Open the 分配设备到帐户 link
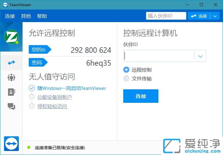Image resolution: width=223 pixels, height=155 pixels. (55, 97)
